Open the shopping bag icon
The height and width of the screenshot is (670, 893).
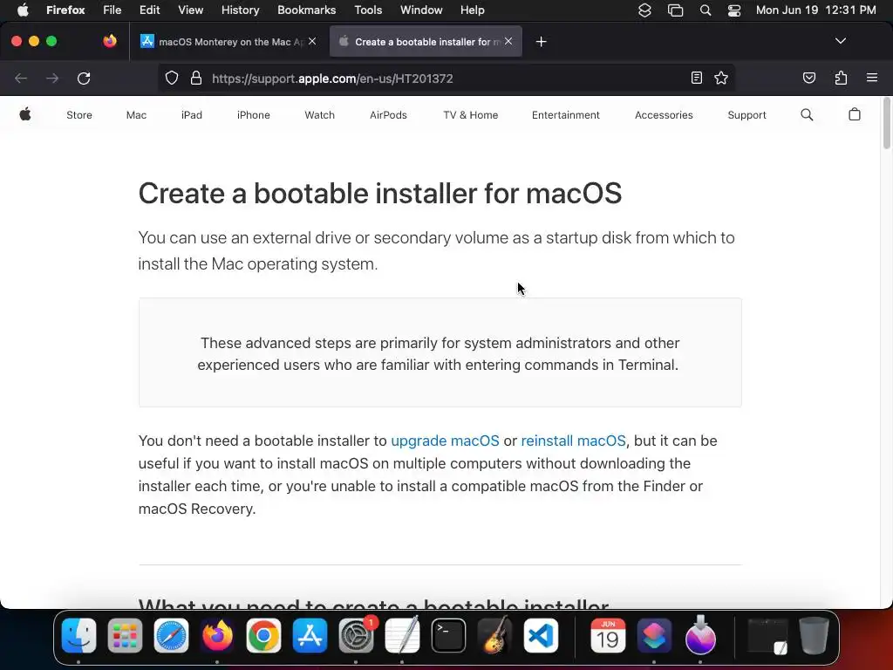tap(855, 114)
